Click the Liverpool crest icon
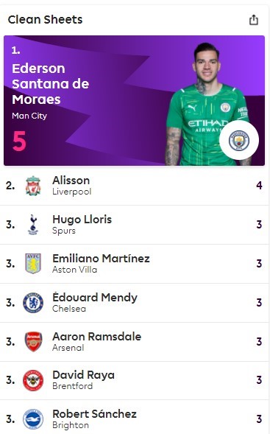This screenshot has height=434, width=270. click(33, 186)
